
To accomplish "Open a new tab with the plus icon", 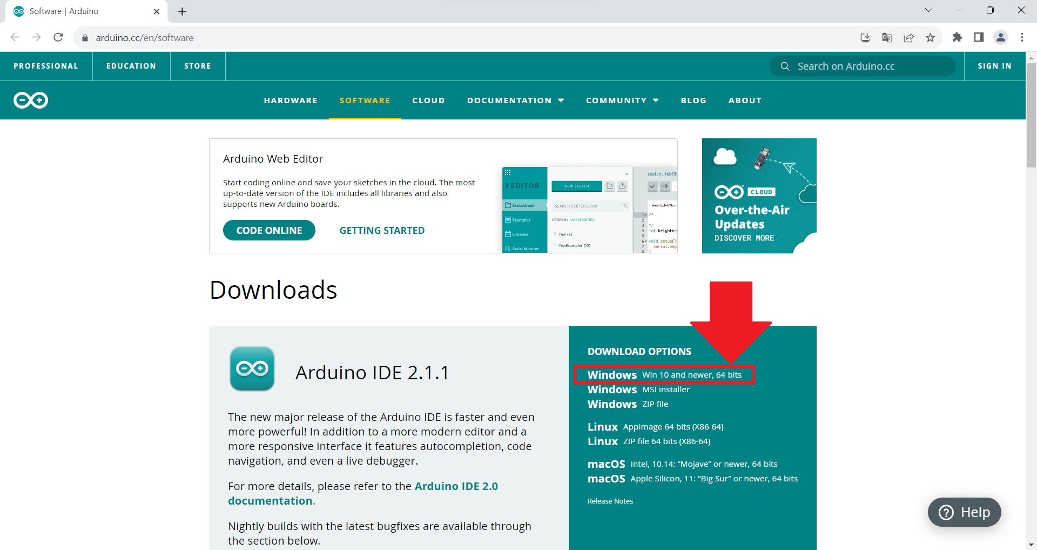I will (x=183, y=11).
